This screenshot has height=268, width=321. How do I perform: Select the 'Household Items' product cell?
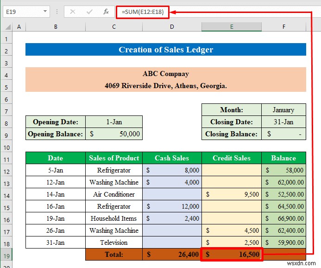pyautogui.click(x=114, y=218)
